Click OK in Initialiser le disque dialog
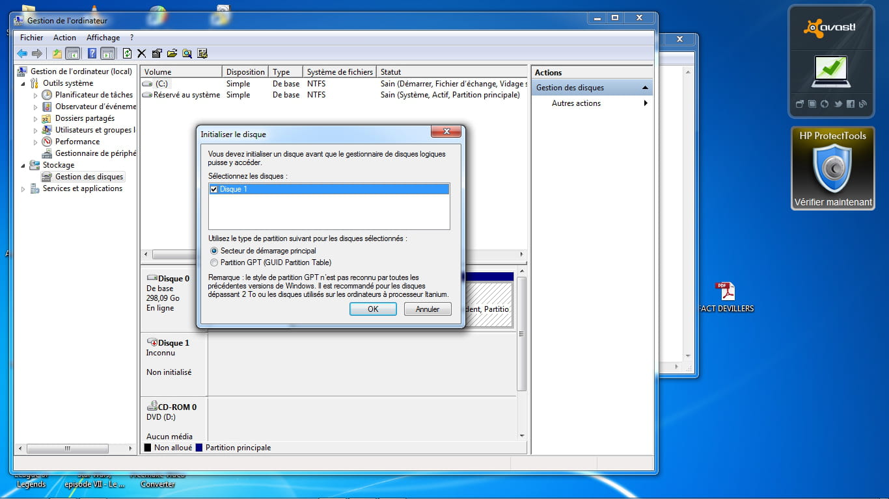This screenshot has width=889, height=499. [x=373, y=309]
